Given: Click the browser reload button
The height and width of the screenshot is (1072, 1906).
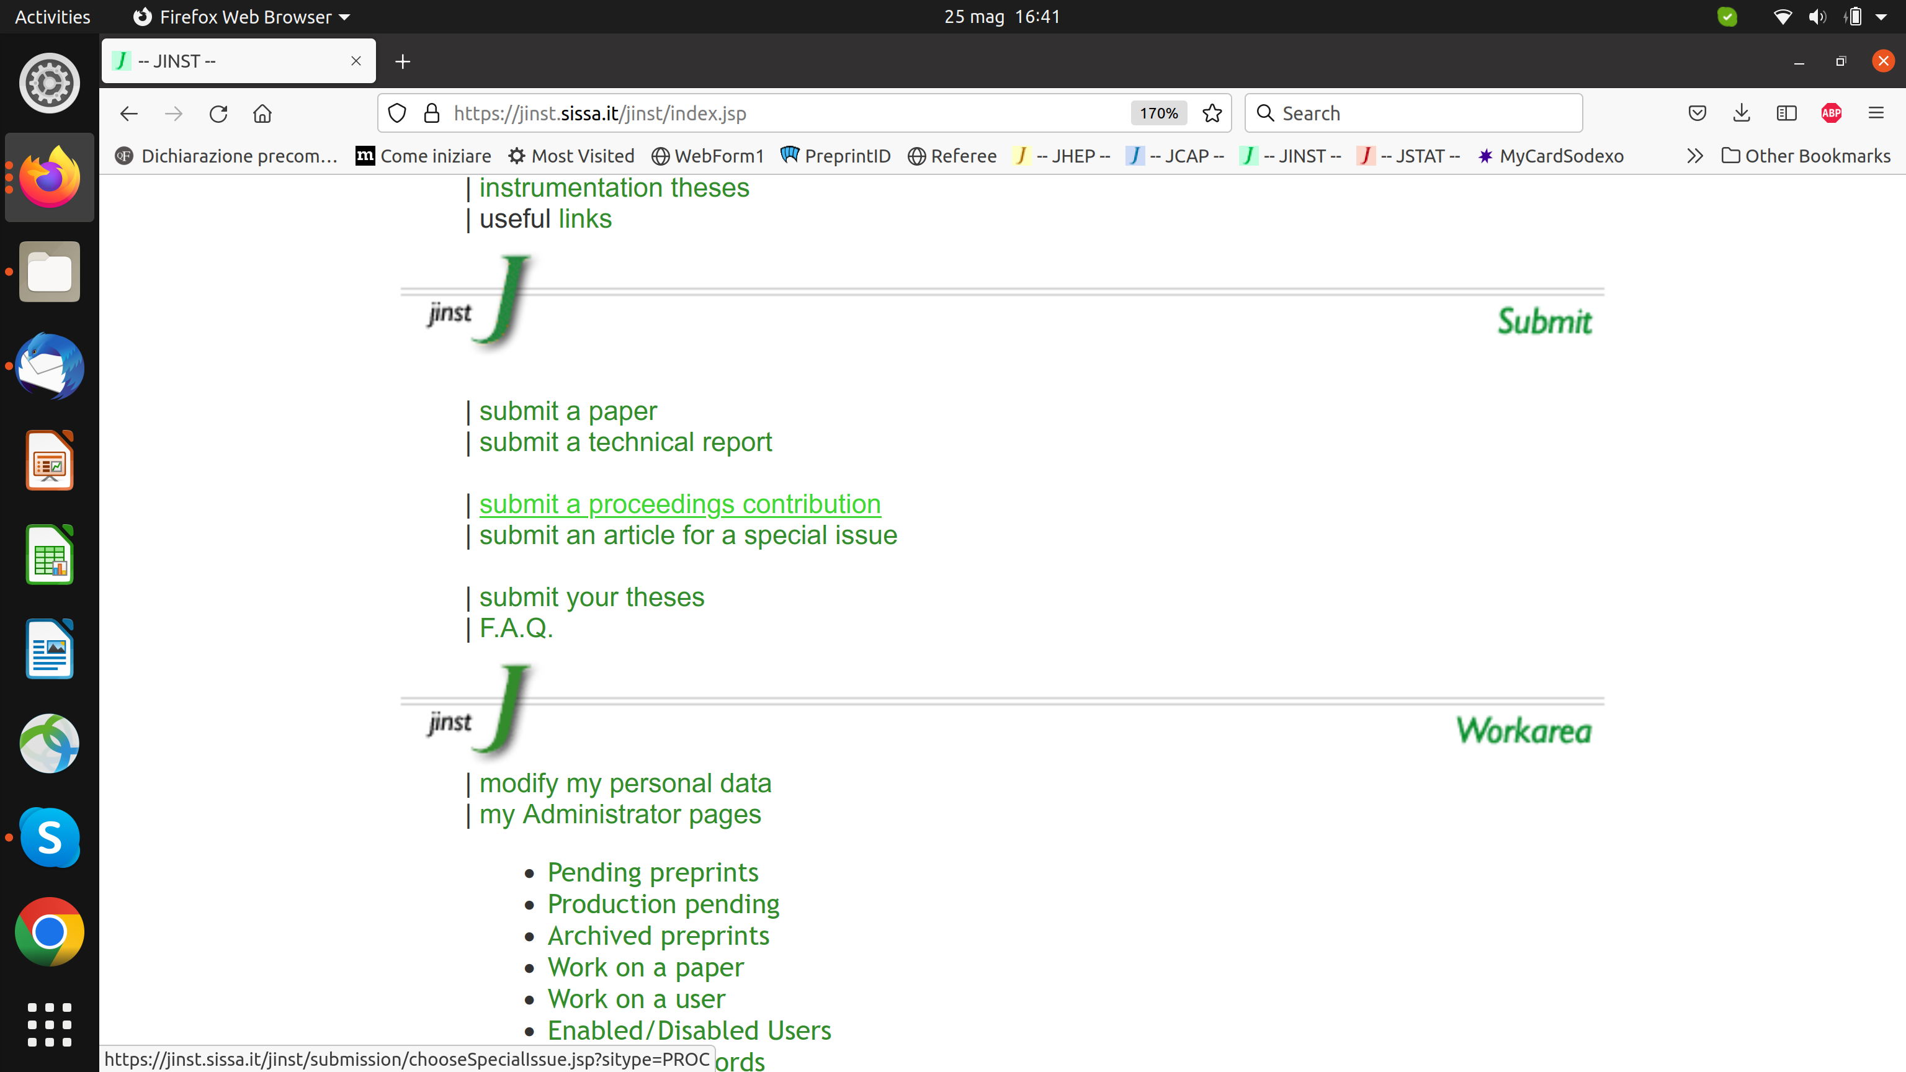Looking at the screenshot, I should (x=218, y=113).
